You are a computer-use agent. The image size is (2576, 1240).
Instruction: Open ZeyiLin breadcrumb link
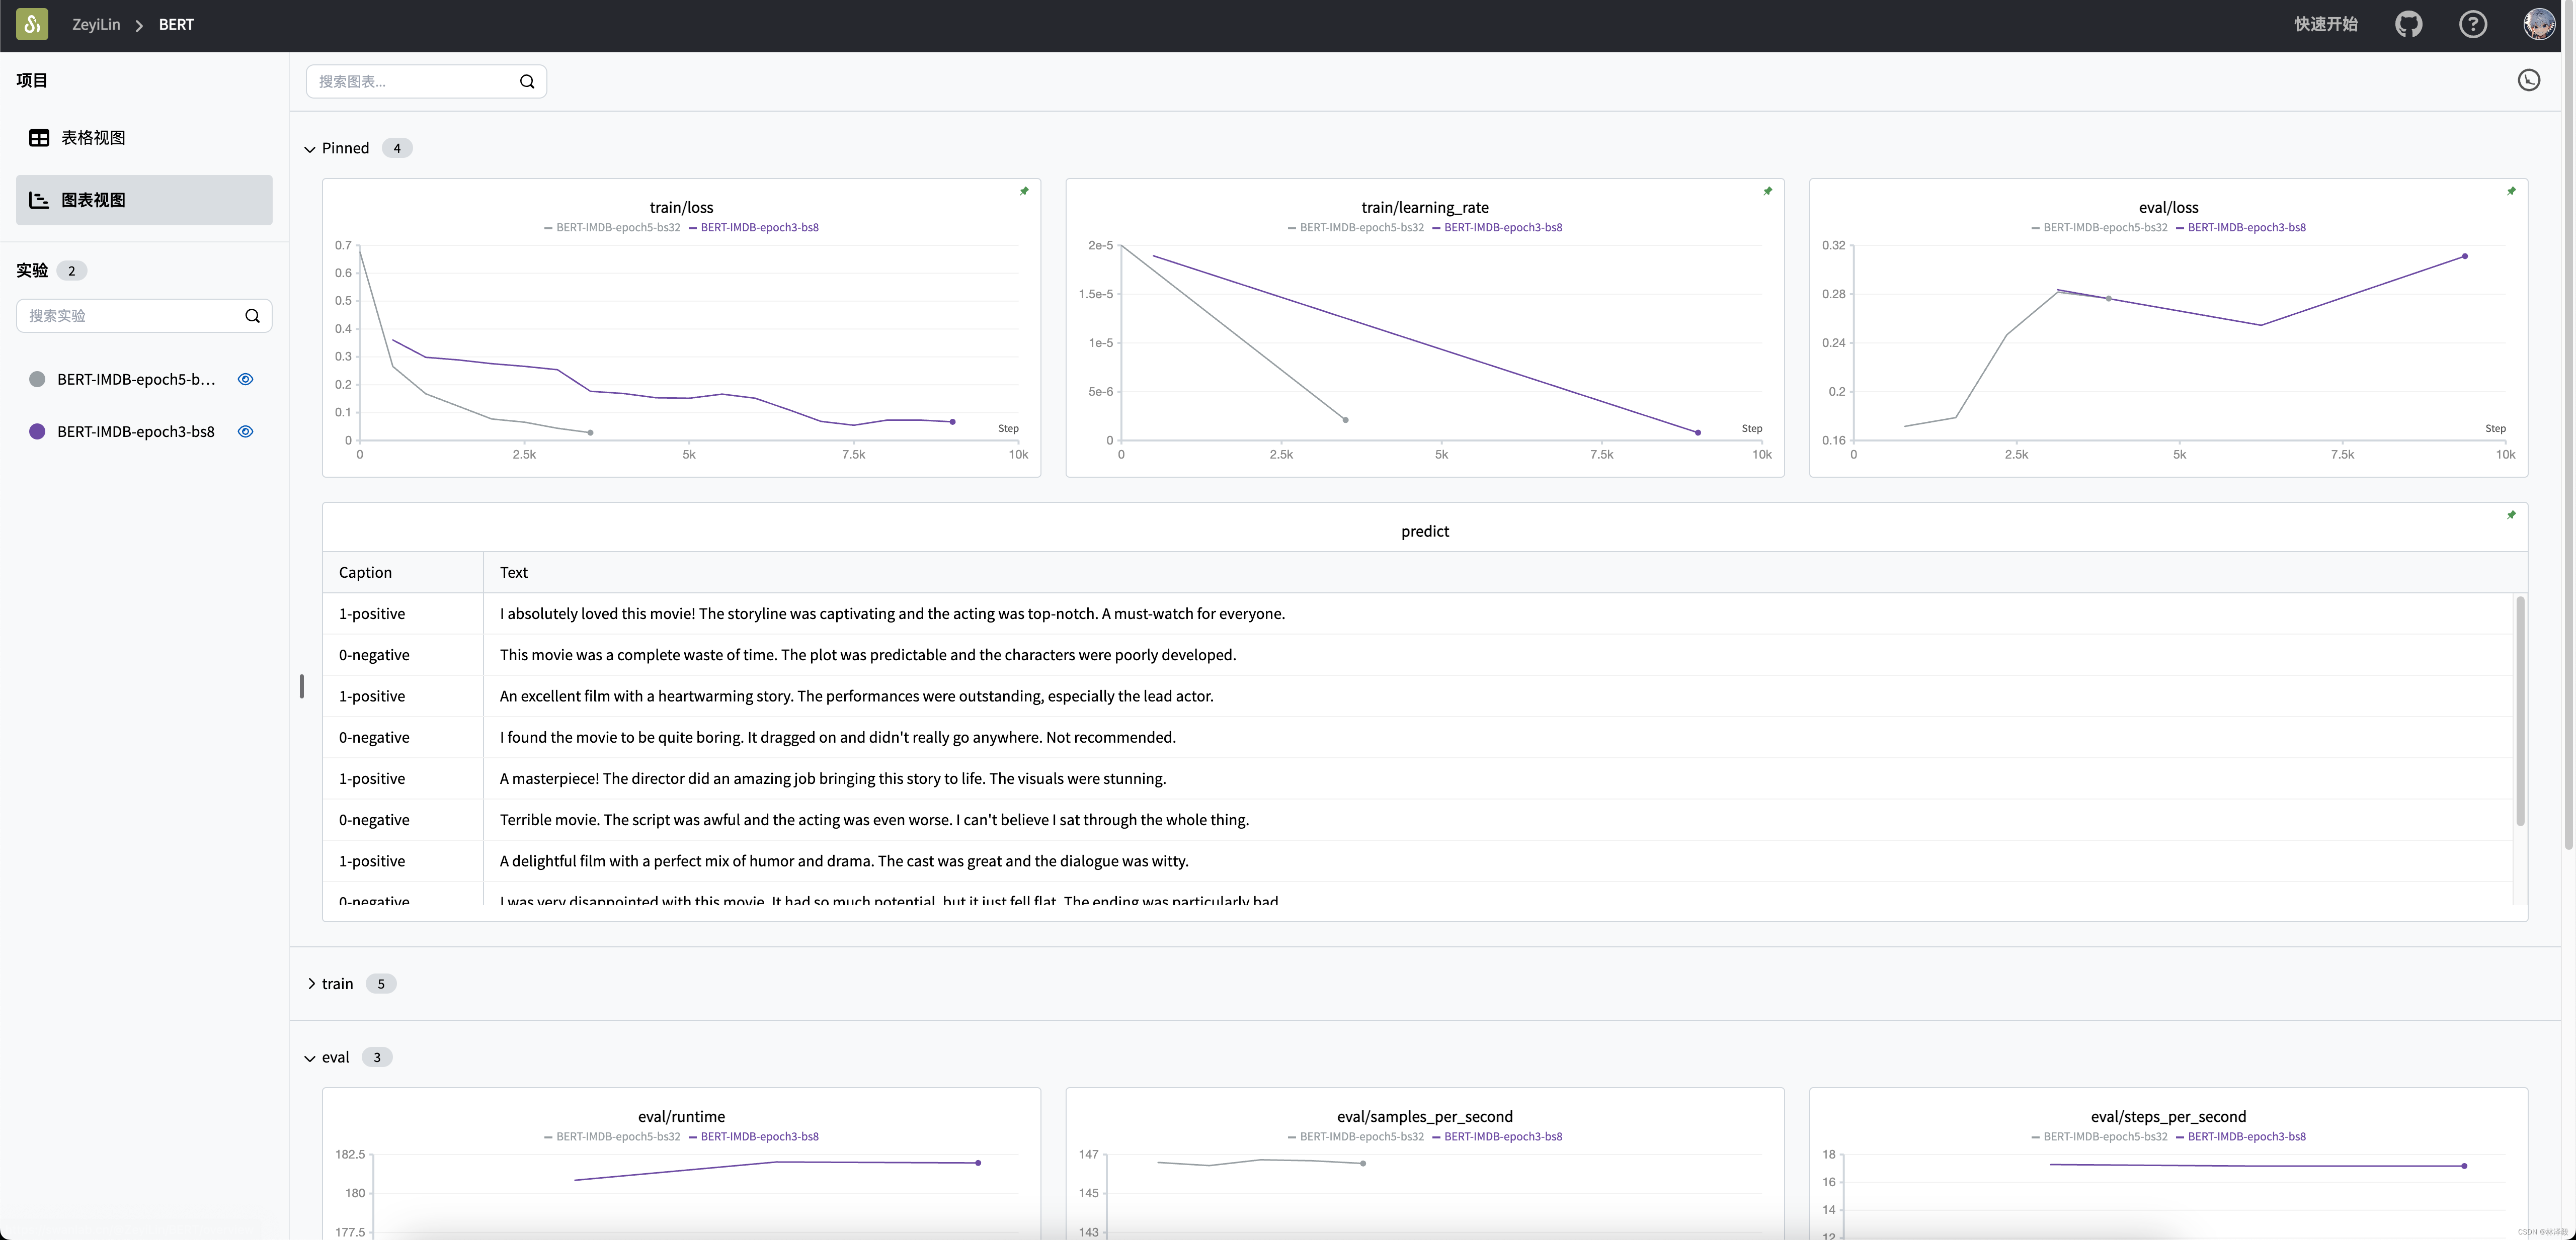coord(96,24)
